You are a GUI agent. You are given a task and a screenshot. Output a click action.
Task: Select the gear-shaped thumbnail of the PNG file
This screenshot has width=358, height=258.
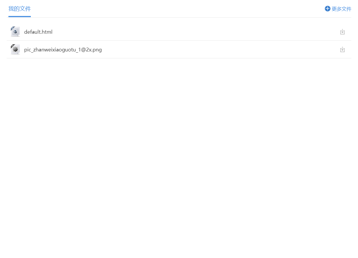coord(15,50)
